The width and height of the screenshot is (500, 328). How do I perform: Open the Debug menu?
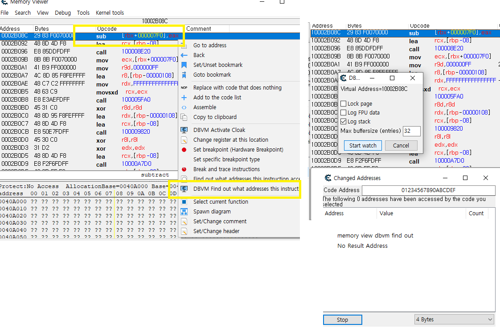pyautogui.click(x=62, y=12)
